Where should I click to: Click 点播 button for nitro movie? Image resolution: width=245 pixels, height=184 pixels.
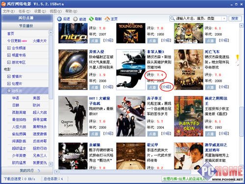coord(95,41)
